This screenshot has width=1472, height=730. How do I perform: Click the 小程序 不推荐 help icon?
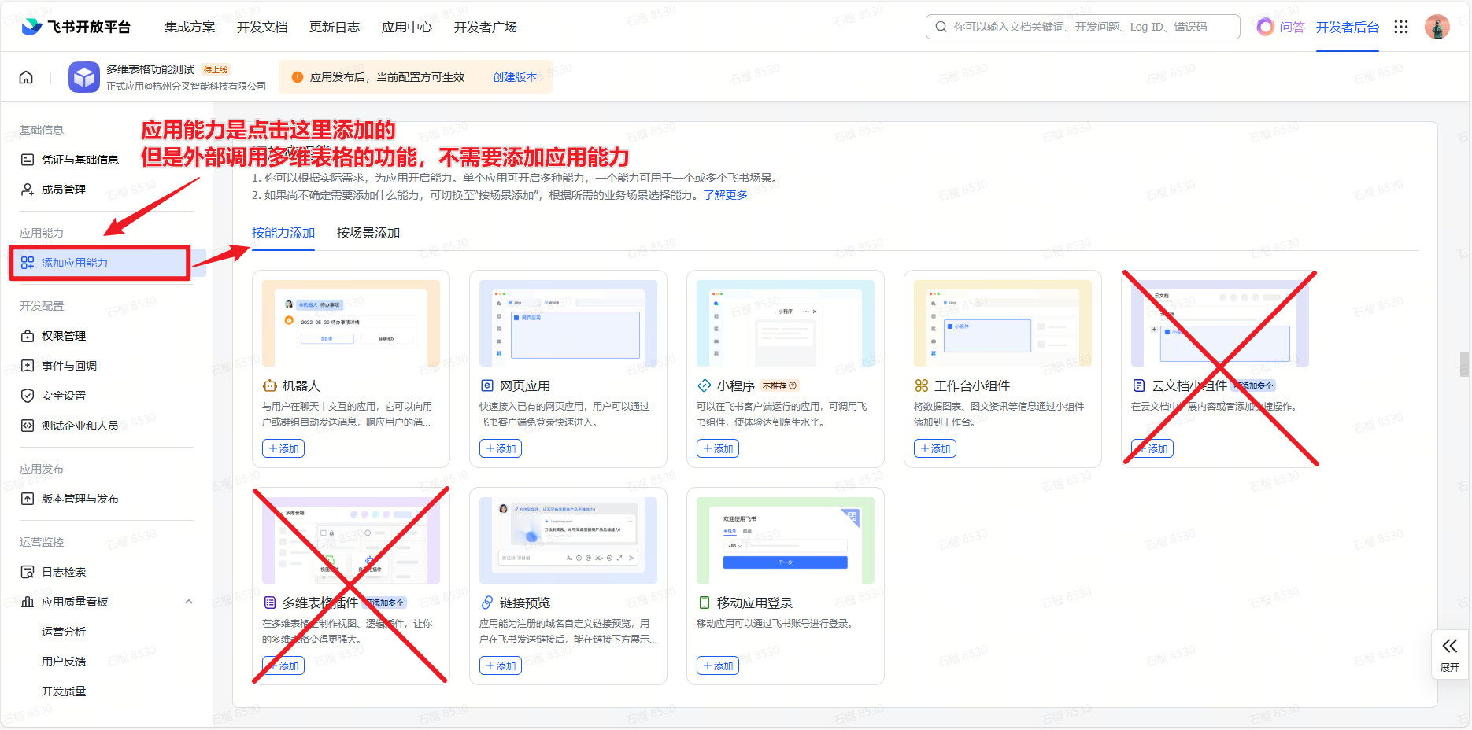(793, 385)
